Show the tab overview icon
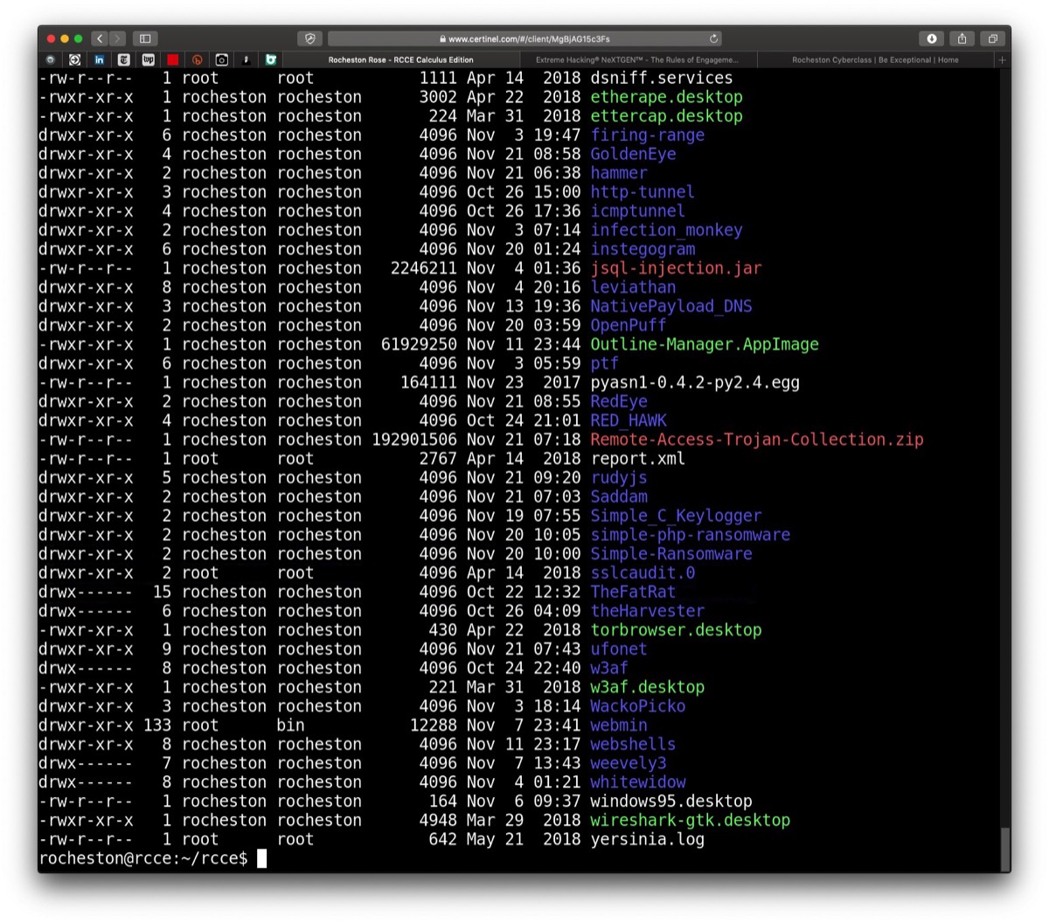Screen dimensions: 1049x923 [992, 38]
